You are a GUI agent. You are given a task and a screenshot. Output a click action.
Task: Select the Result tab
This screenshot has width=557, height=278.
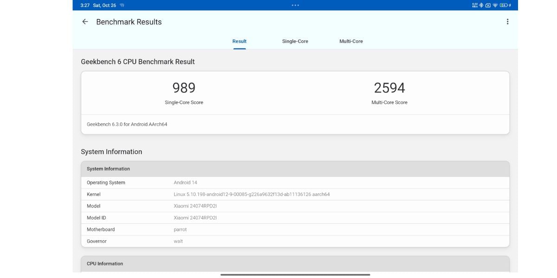[239, 41]
